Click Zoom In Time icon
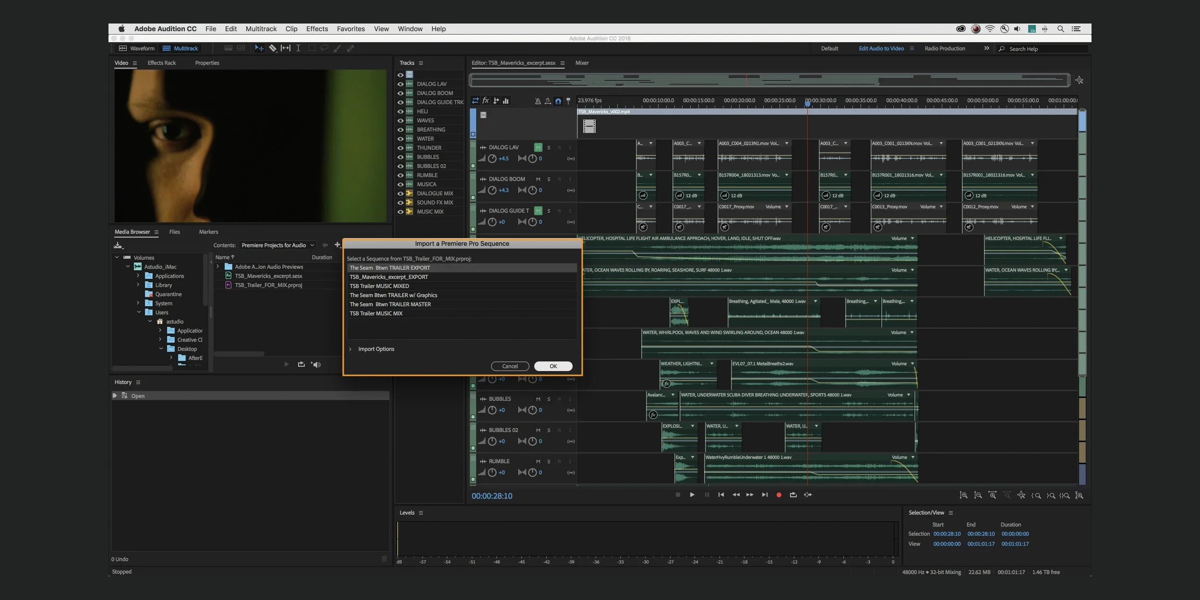 coord(992,495)
